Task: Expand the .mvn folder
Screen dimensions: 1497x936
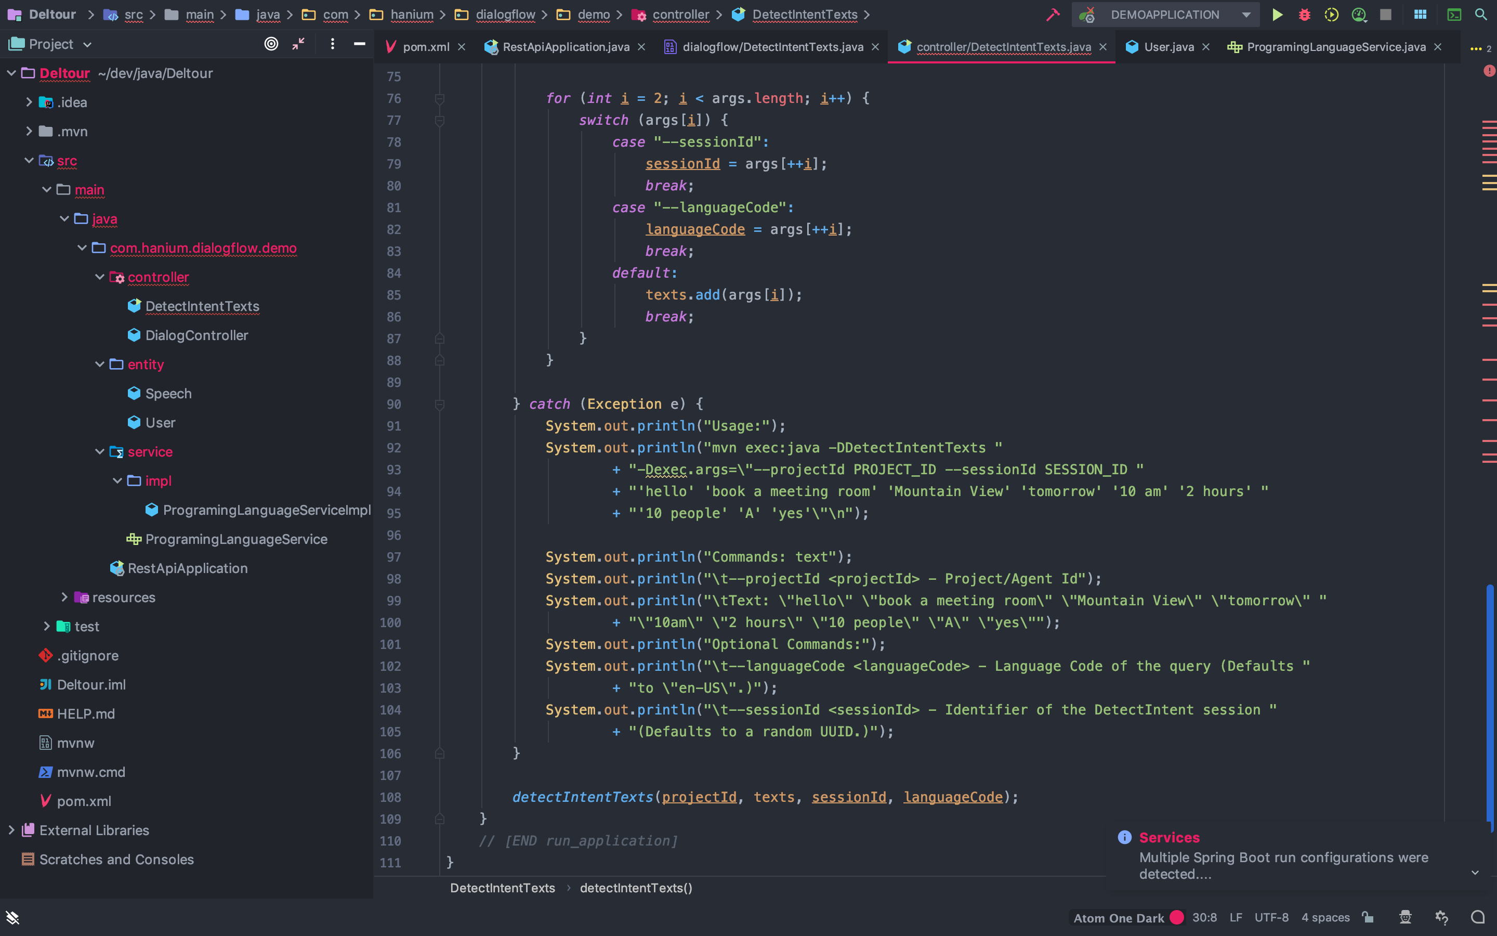Action: 29,131
